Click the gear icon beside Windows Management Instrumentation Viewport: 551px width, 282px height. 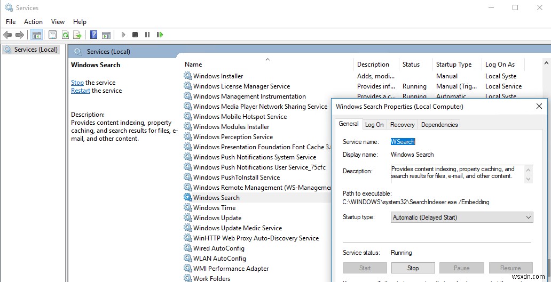(188, 96)
